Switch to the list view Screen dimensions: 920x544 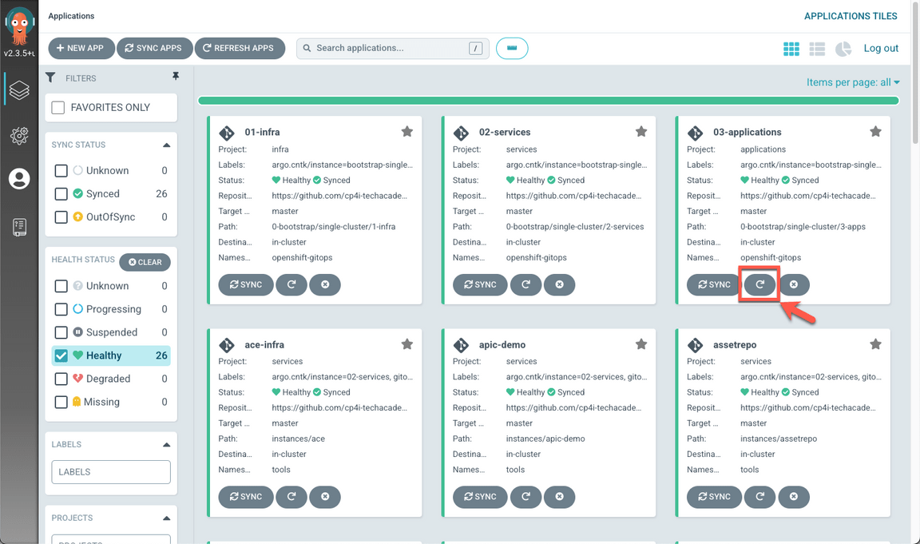coord(817,49)
